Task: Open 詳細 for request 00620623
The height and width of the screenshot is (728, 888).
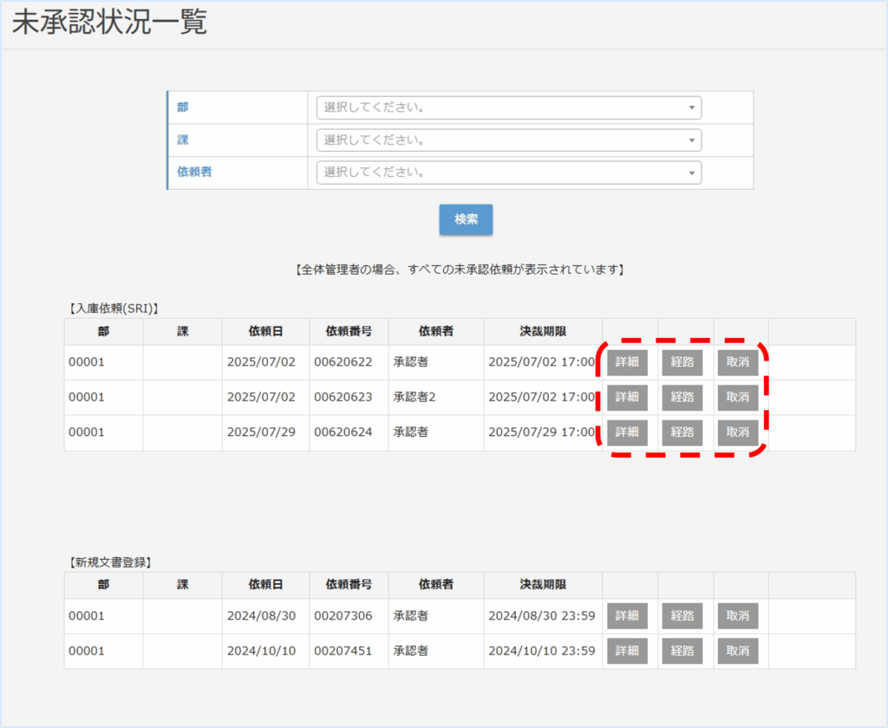Action: click(627, 398)
